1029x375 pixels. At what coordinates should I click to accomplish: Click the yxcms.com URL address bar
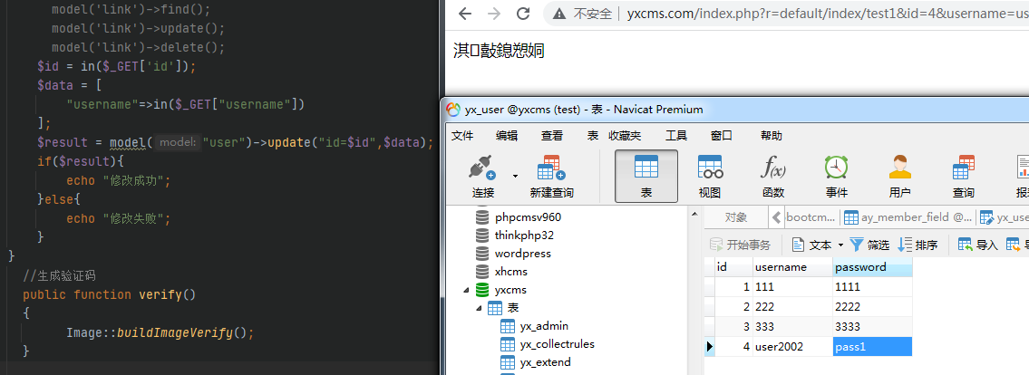827,14
